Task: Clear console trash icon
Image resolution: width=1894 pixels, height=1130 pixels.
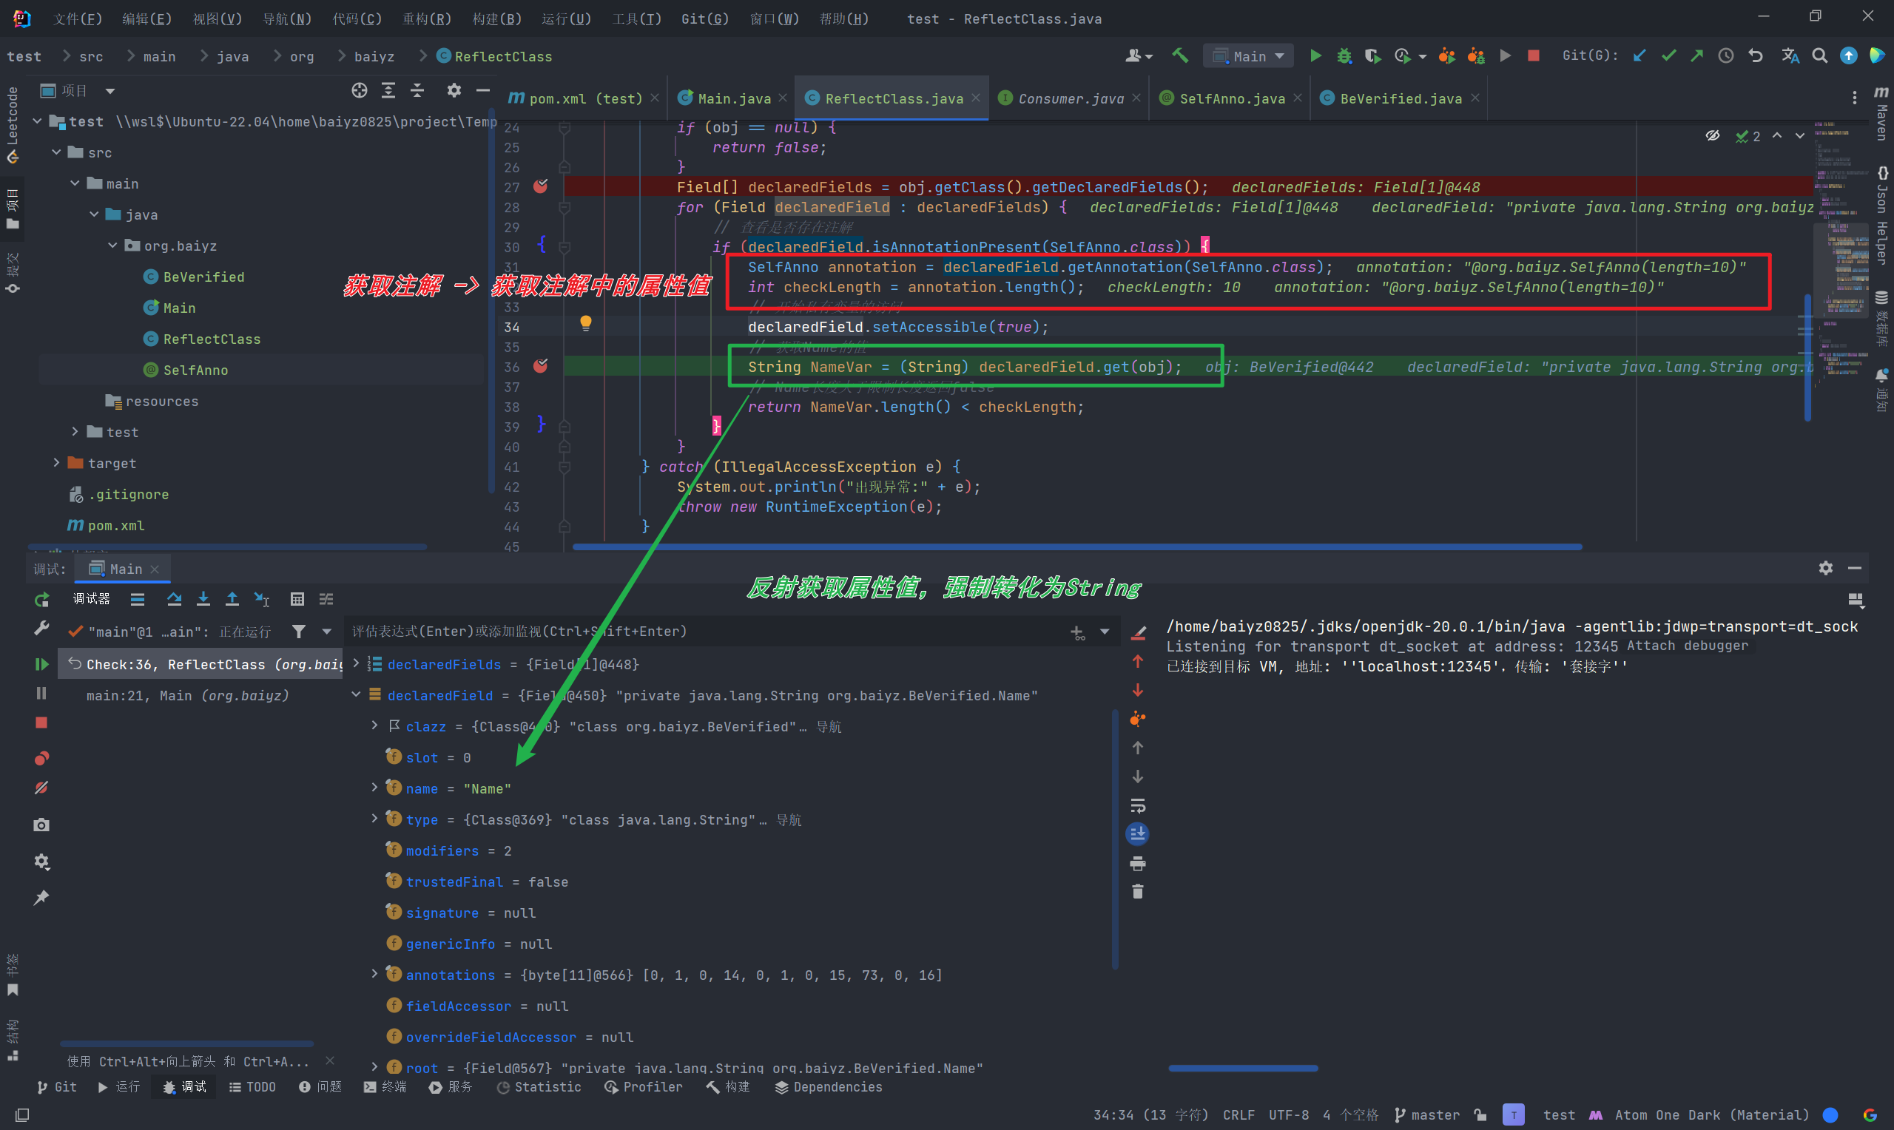Action: tap(1137, 892)
